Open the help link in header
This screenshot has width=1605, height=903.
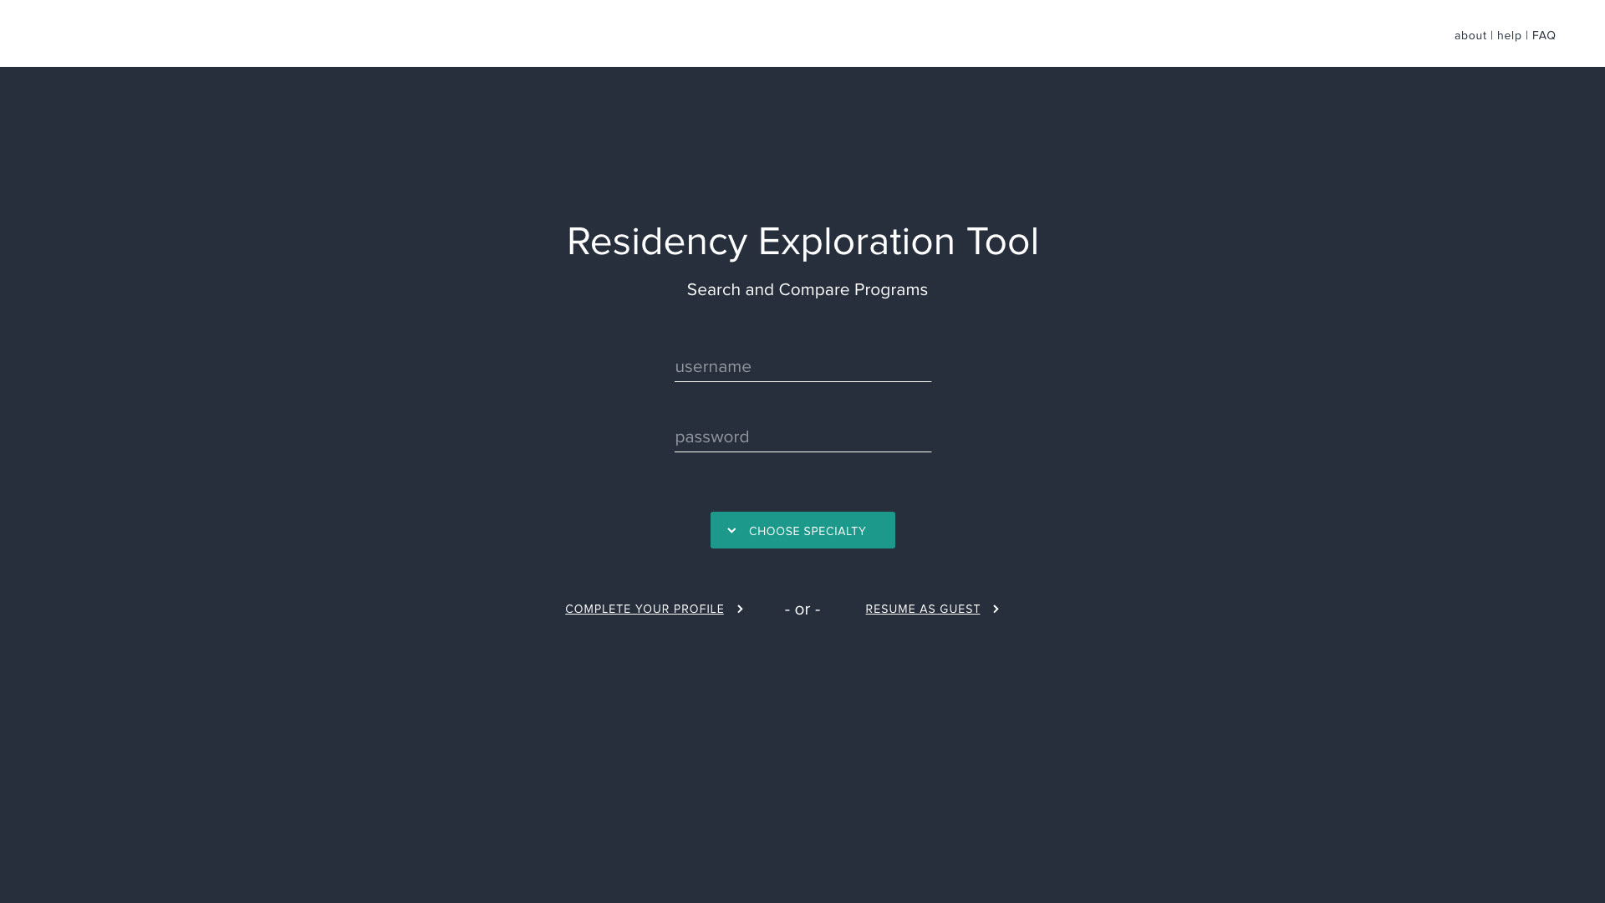pyautogui.click(x=1509, y=36)
